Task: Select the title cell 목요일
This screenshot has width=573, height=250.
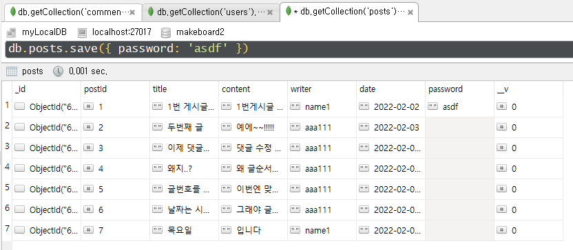Action: coord(184,230)
